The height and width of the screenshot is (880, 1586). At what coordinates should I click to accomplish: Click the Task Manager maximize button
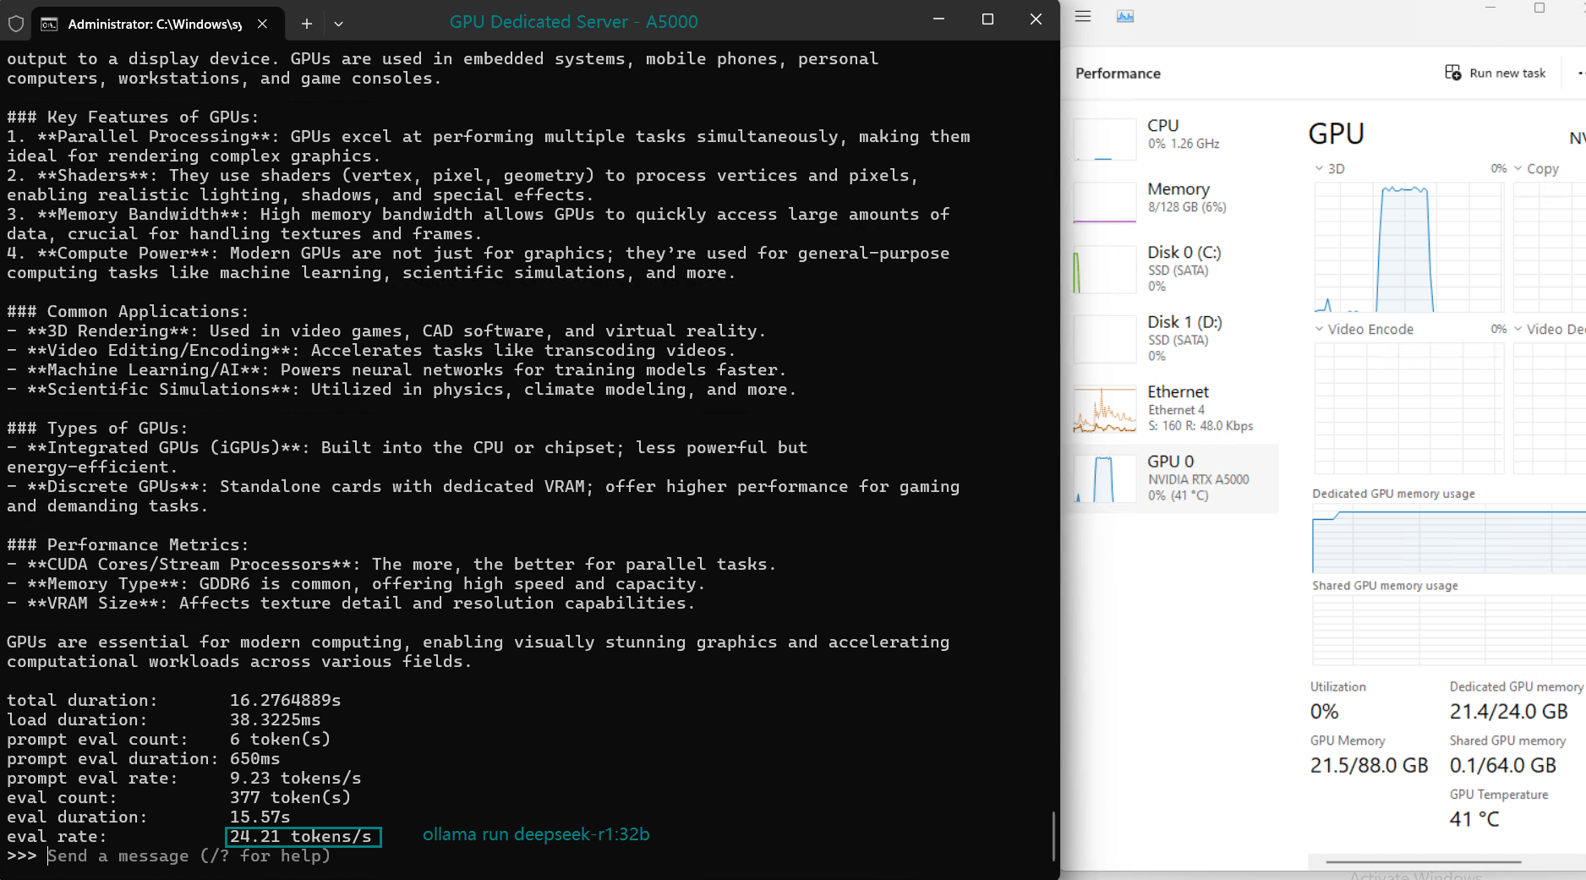pyautogui.click(x=1540, y=8)
